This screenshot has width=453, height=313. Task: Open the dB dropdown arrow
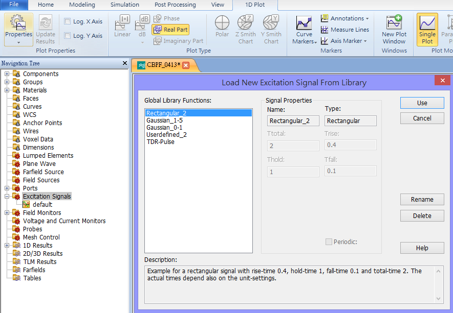point(142,43)
